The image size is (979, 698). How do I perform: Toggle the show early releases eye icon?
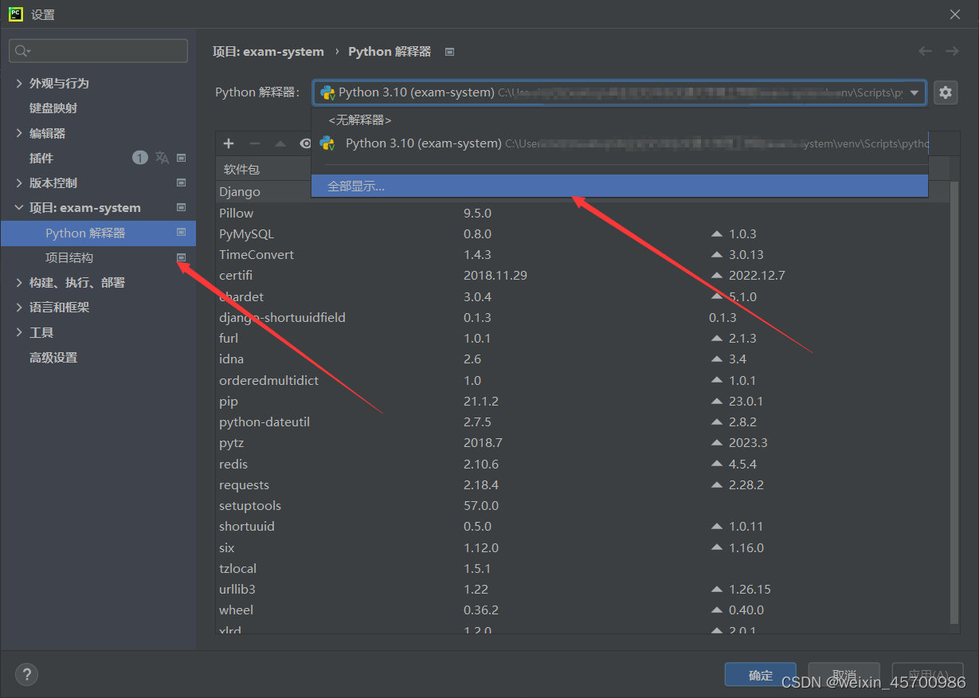point(304,143)
